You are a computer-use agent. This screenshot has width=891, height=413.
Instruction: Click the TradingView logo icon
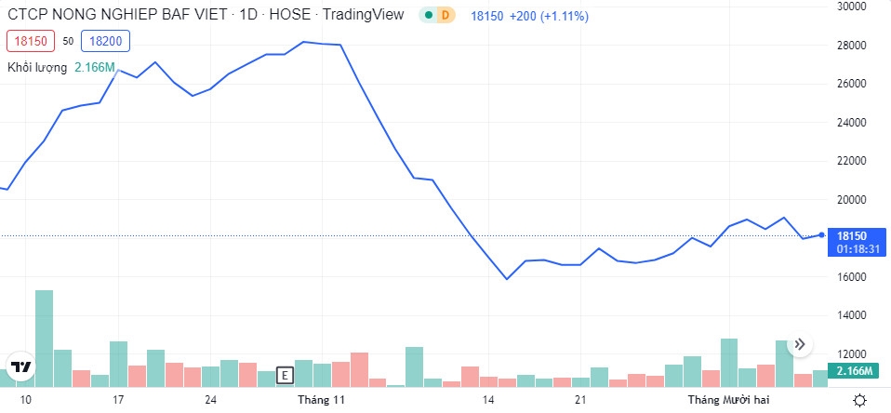pos(20,366)
